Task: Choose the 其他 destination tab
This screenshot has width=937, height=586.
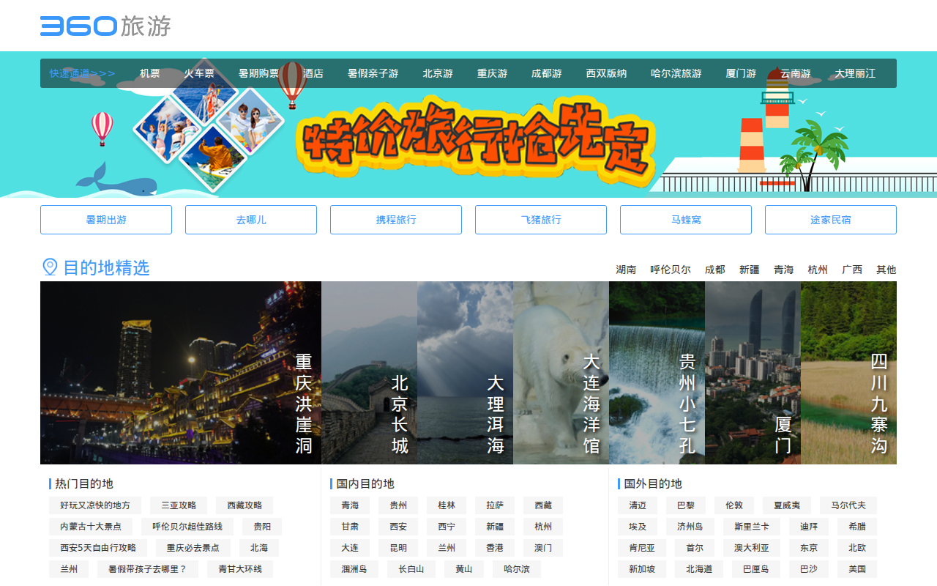Action: 886,270
